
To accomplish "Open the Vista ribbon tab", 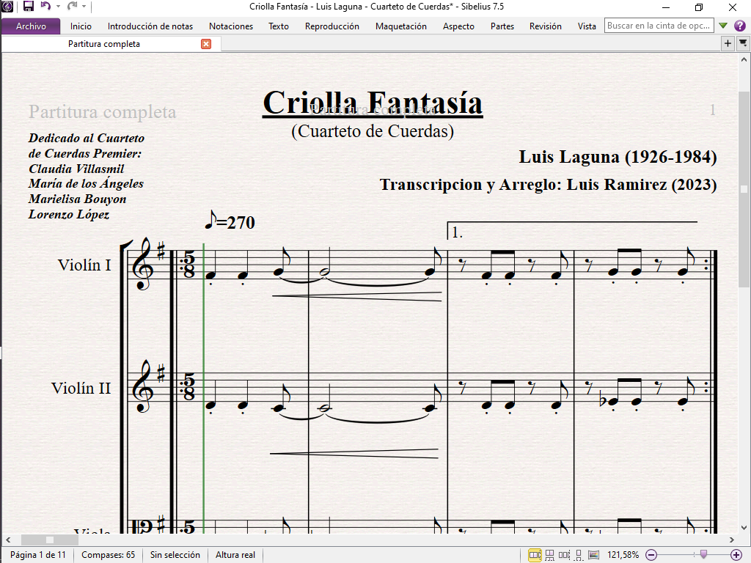I will coord(587,26).
